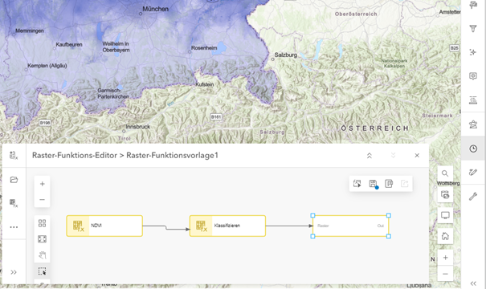Zoom out on the function diagram canvas

pyautogui.click(x=42, y=199)
